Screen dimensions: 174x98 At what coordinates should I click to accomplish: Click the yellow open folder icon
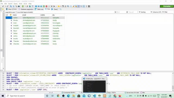[59, 6]
